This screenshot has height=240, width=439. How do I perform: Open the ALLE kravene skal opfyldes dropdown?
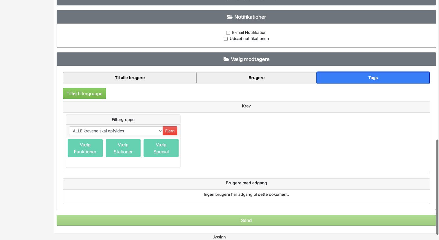pos(116,131)
